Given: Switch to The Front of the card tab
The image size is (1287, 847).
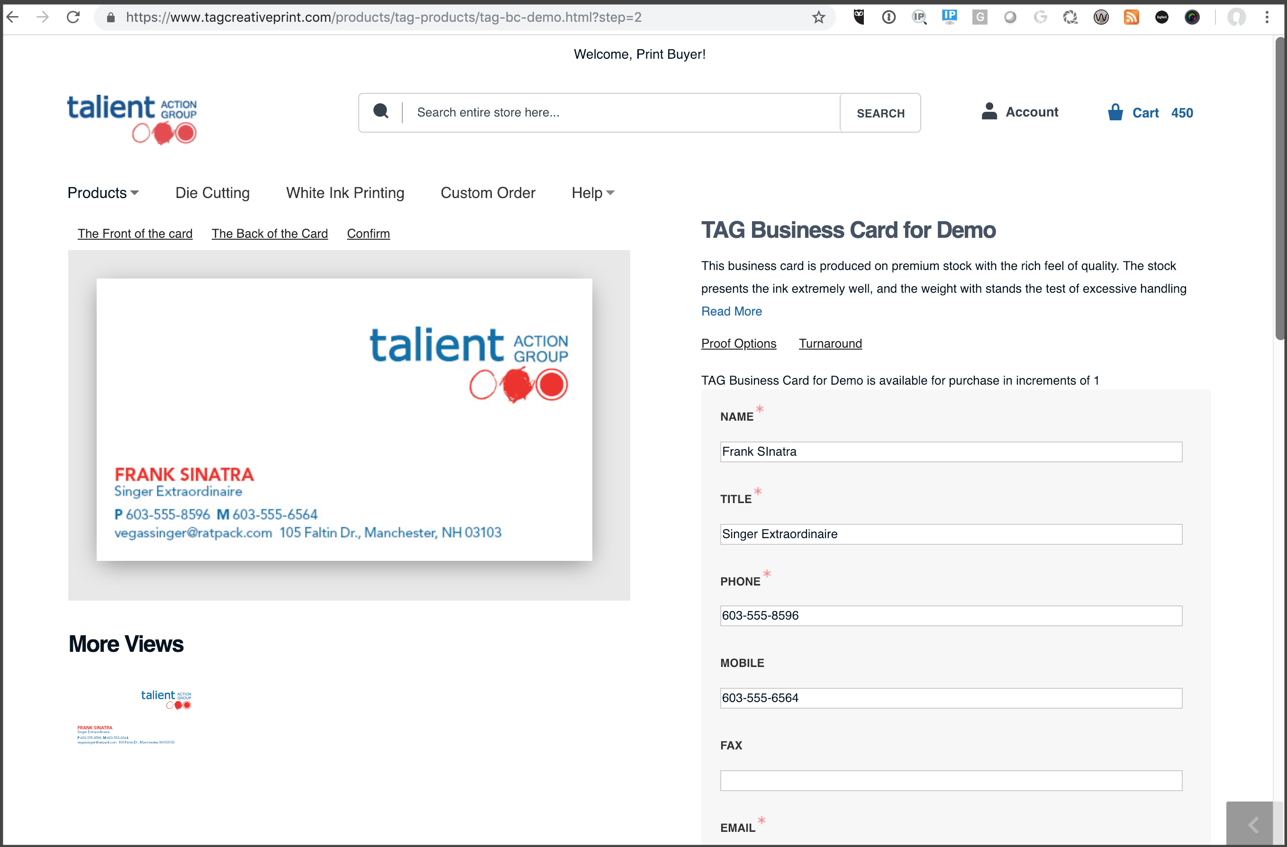Looking at the screenshot, I should (x=135, y=234).
